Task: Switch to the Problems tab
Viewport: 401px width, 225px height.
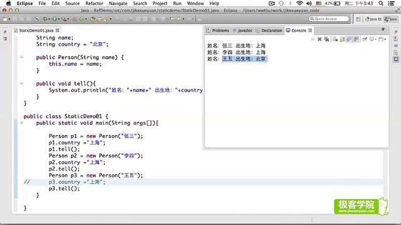Action: click(218, 31)
